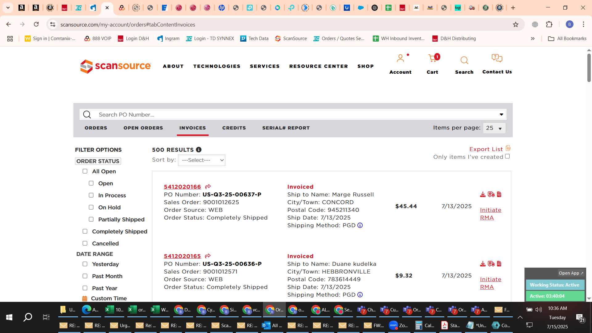Switch to the Open Orders tab
The width and height of the screenshot is (592, 333).
tap(143, 128)
